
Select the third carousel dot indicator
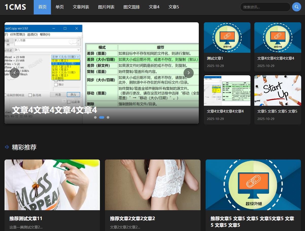click(x=108, y=117)
